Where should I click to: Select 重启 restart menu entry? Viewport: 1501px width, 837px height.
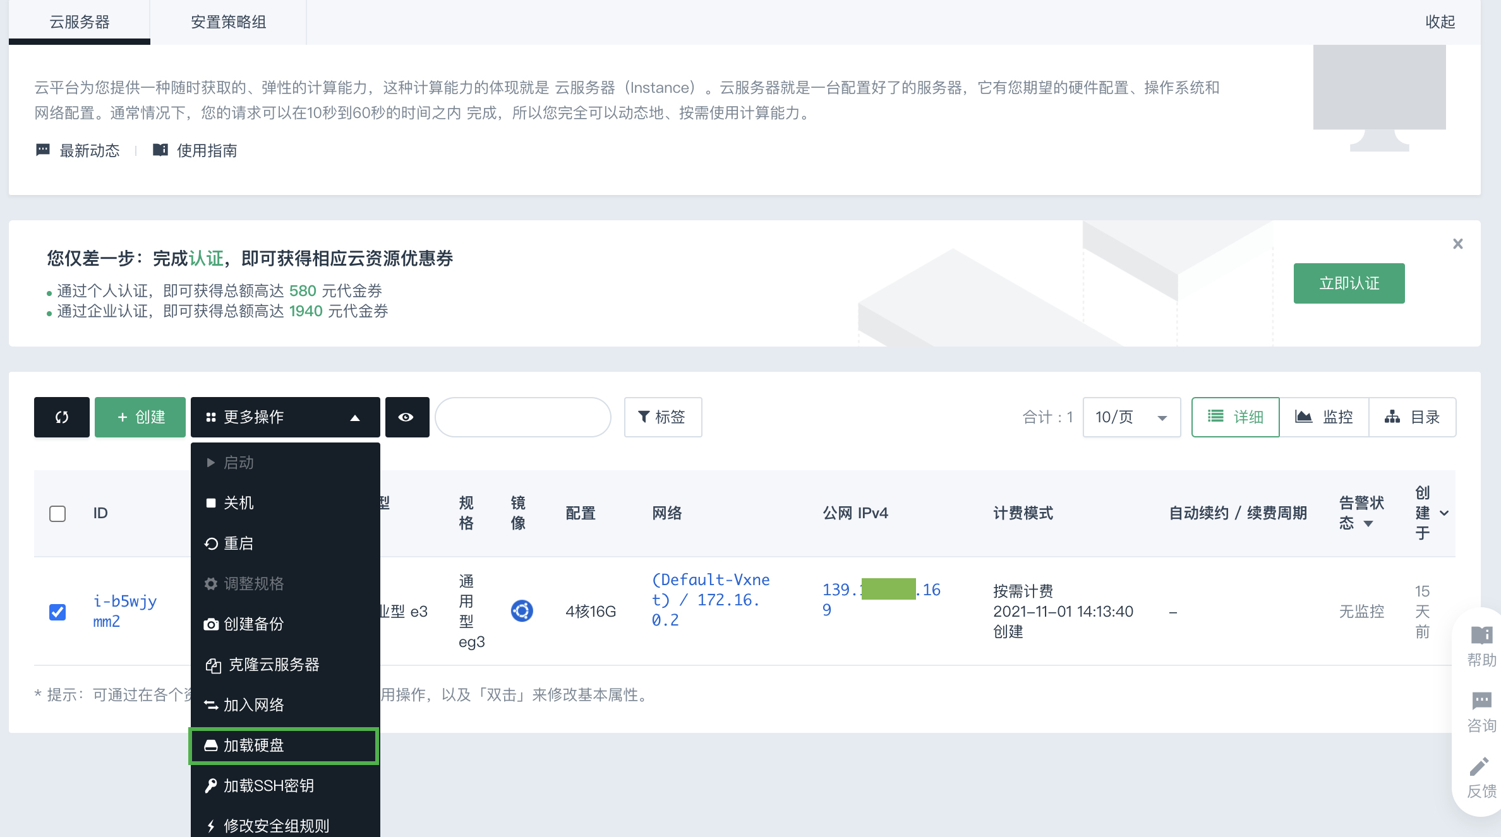(x=286, y=543)
